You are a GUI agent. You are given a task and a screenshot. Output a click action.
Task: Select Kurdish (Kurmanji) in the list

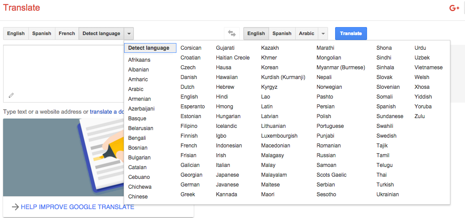coord(283,77)
